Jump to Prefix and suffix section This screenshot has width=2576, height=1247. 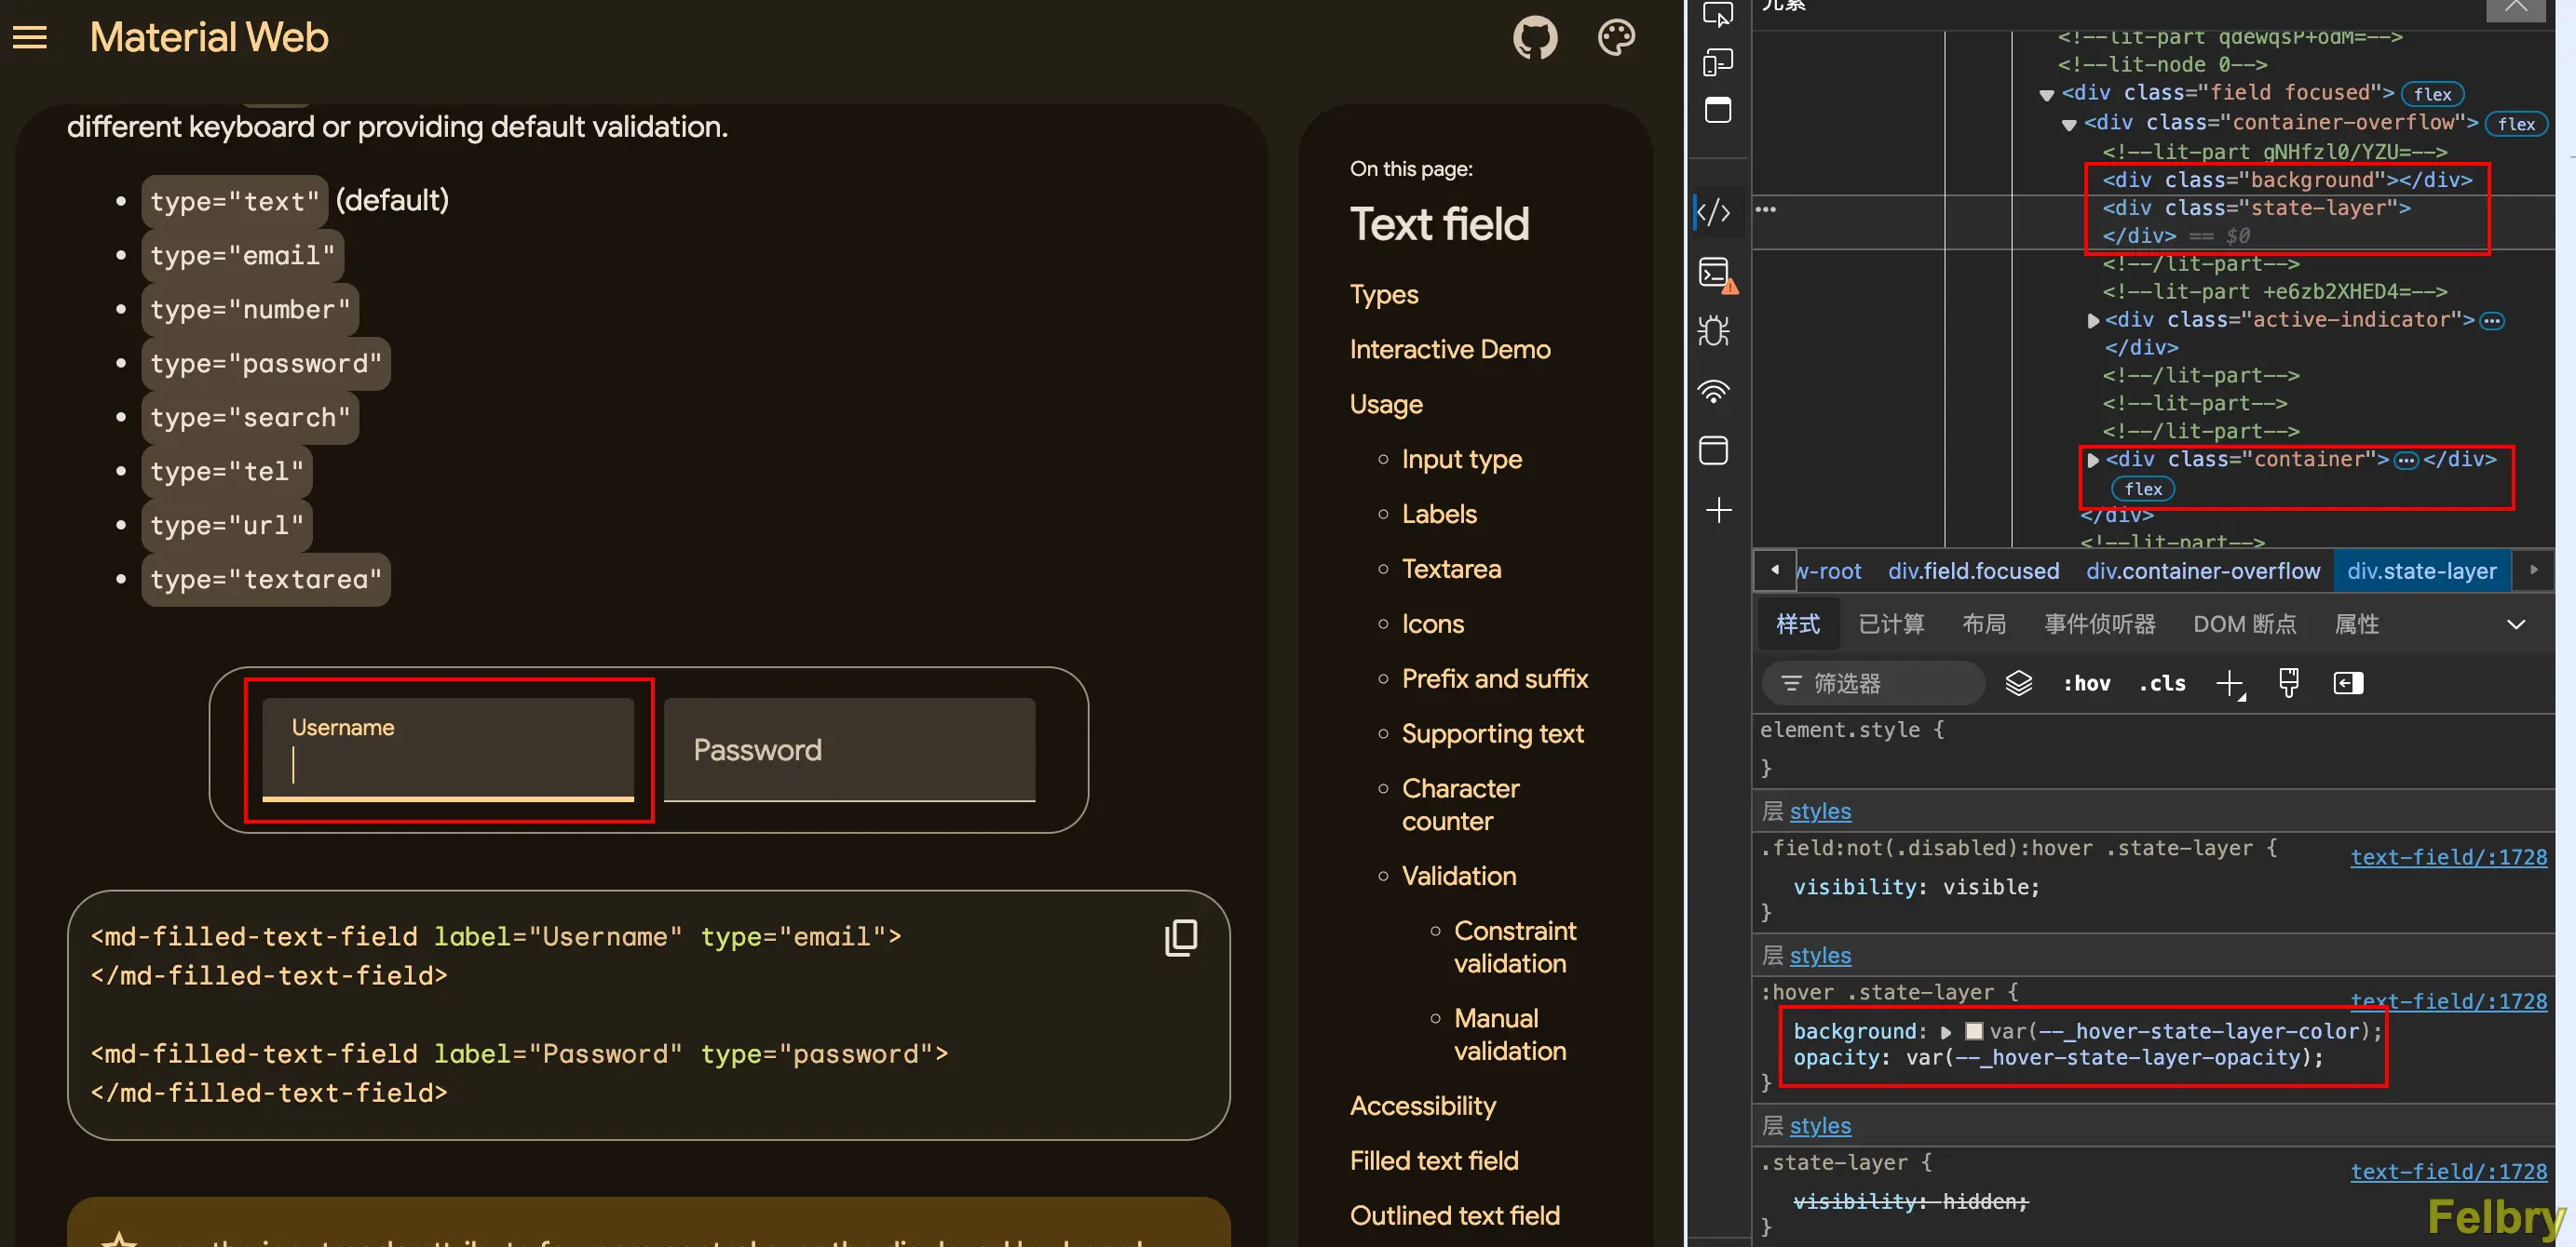coord(1494,679)
